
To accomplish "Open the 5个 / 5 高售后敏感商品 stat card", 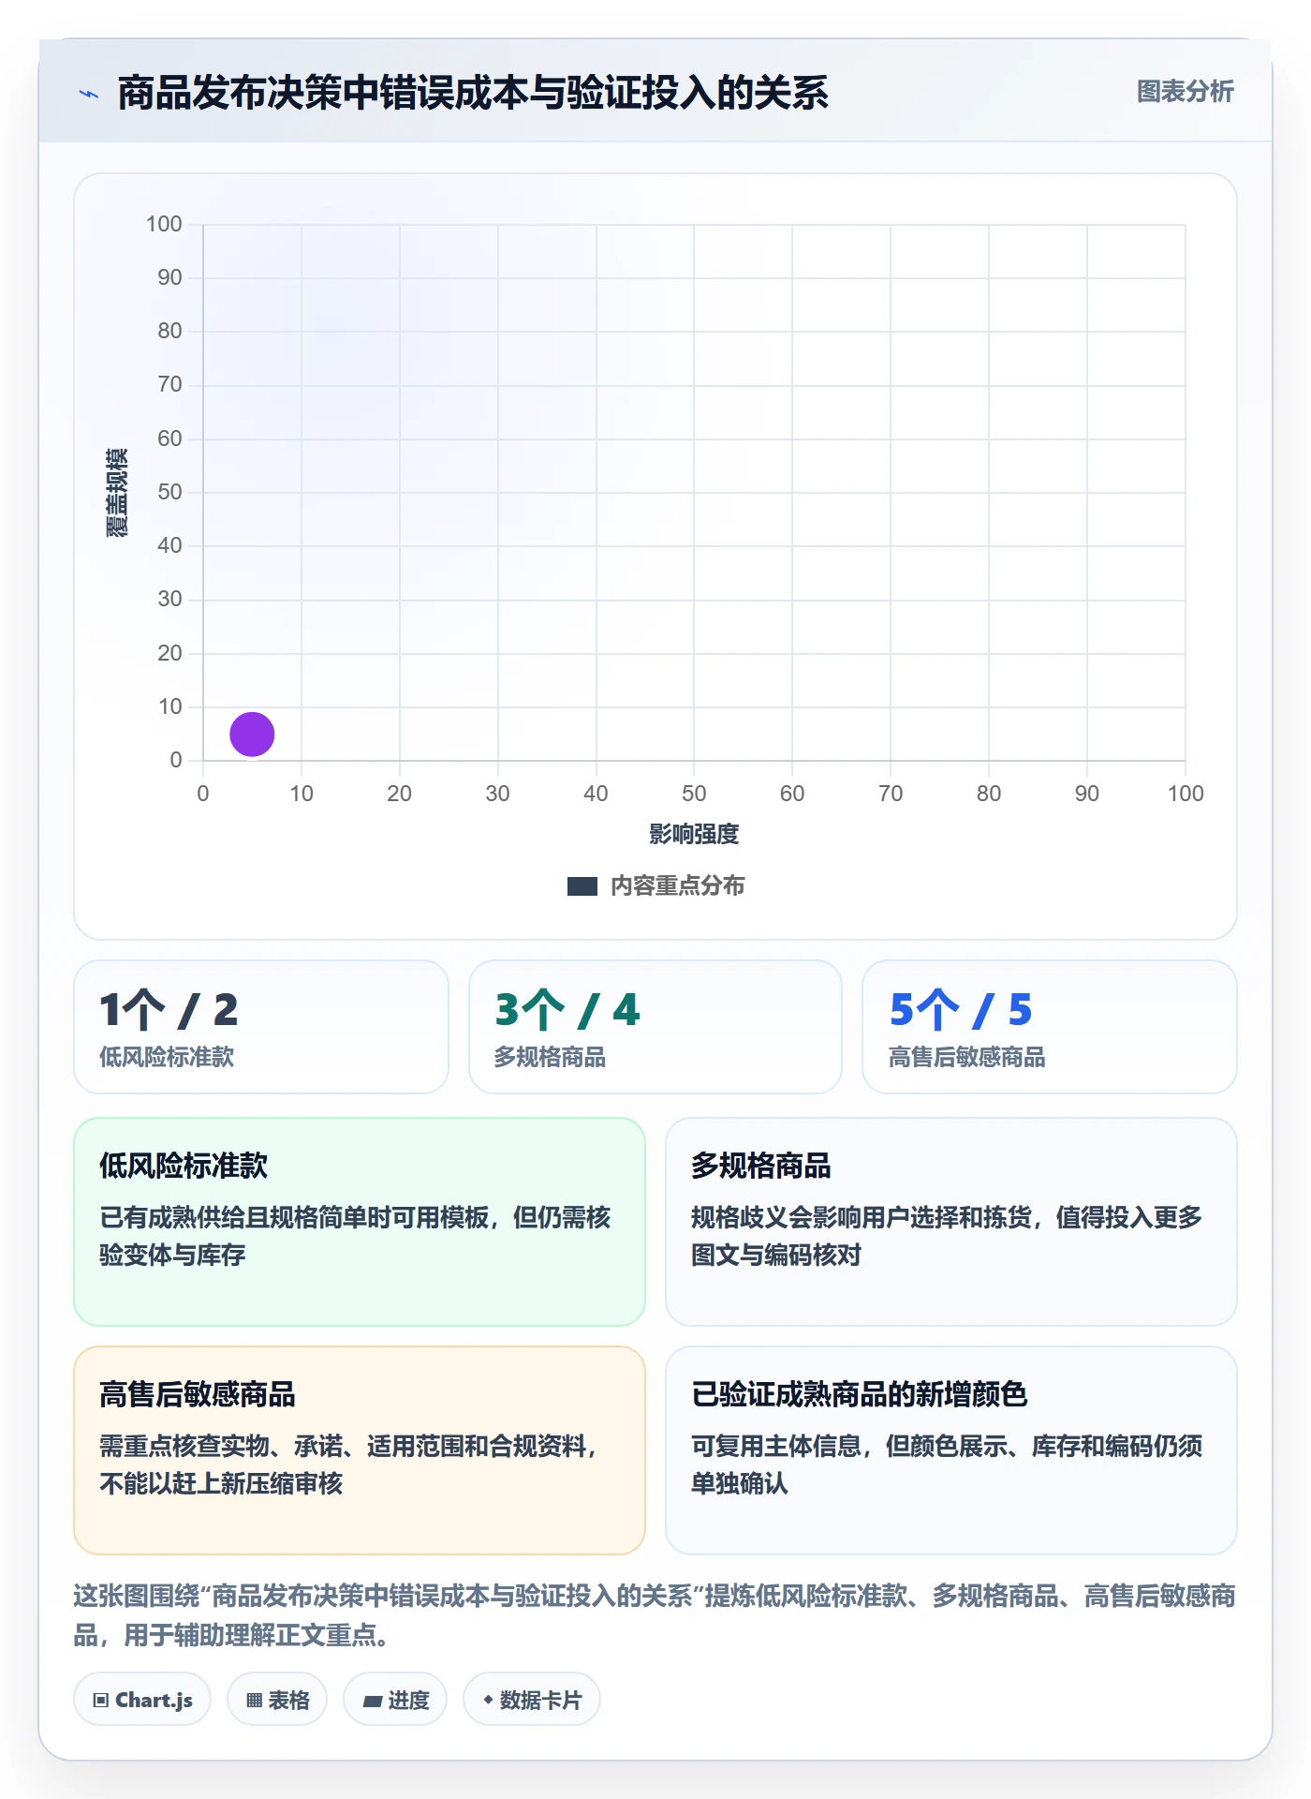I will (1050, 1027).
